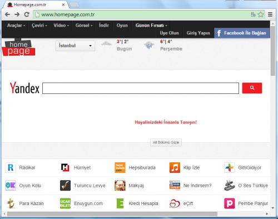The height and width of the screenshot is (219, 278).
Task: Go back with the browser back arrow
Action: pos(7,14)
